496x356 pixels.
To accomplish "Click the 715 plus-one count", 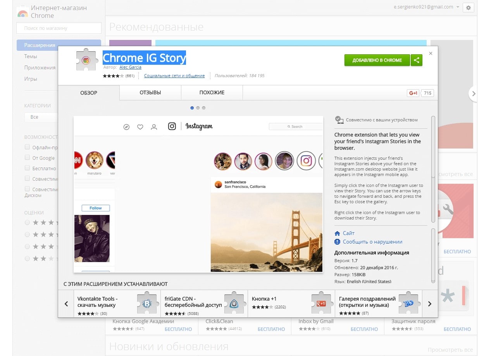I will coord(427,93).
